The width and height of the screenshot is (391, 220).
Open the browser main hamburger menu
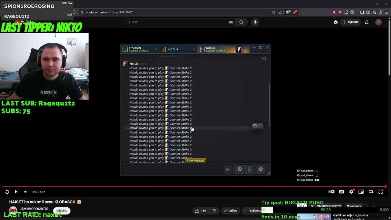pos(386,12)
